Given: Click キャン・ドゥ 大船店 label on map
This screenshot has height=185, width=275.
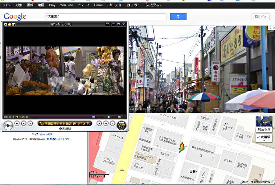Looking at the screenshot, I should coord(243,135).
